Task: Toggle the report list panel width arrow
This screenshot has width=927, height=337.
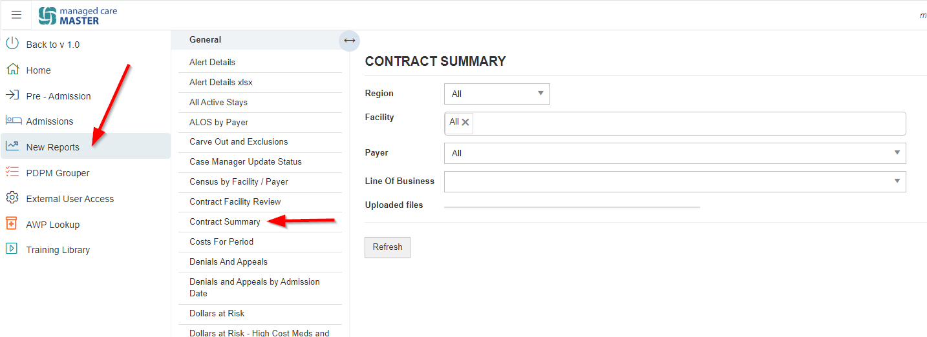Action: [350, 41]
